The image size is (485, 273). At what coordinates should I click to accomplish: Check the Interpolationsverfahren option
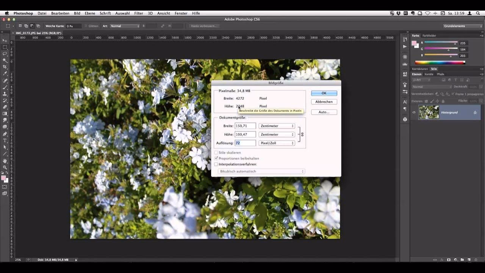216,164
